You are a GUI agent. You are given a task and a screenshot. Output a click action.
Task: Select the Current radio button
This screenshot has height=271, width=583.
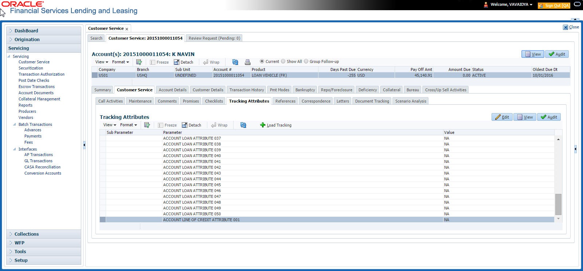pyautogui.click(x=262, y=61)
